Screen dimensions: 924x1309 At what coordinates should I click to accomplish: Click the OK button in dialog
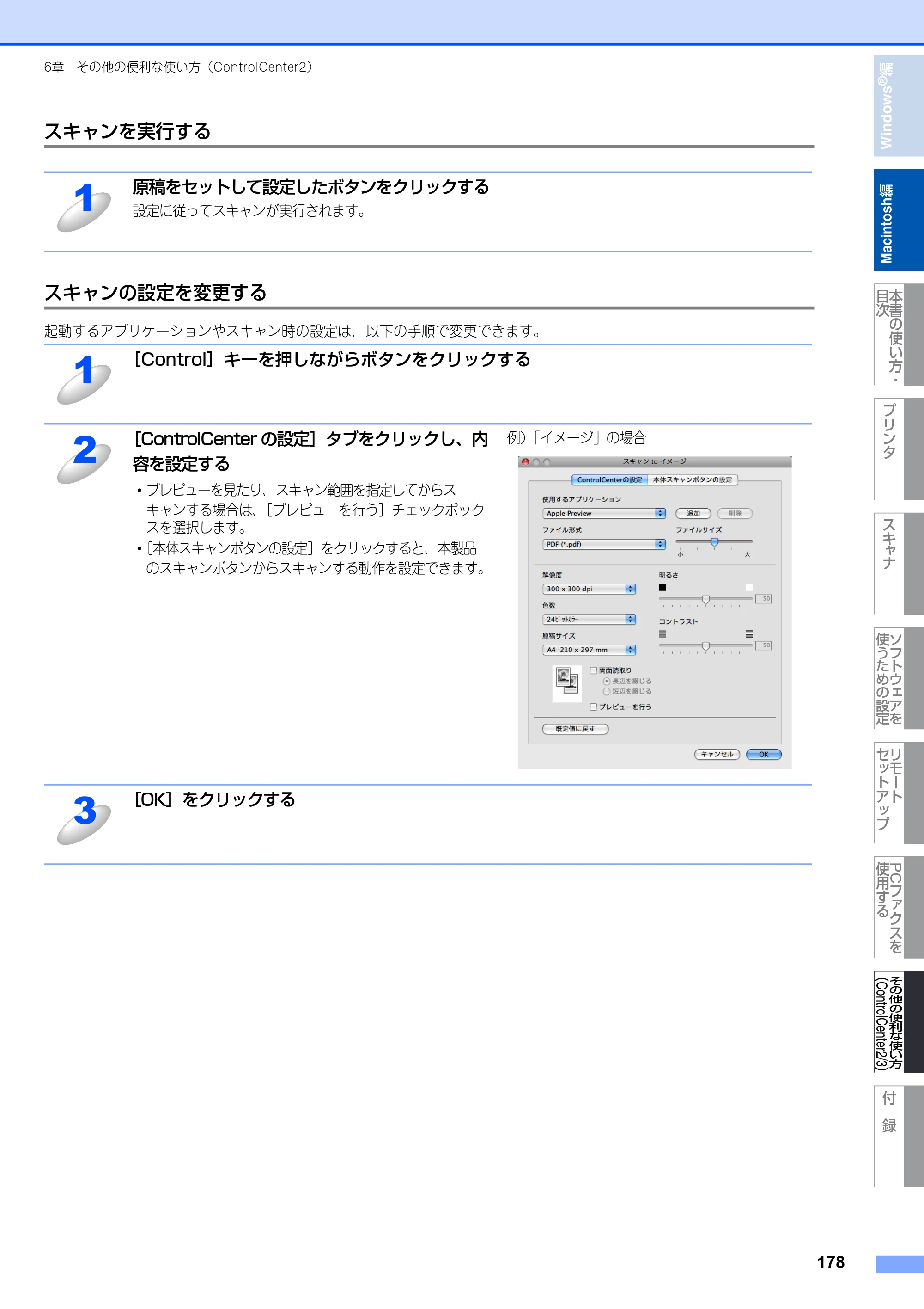coord(764,754)
